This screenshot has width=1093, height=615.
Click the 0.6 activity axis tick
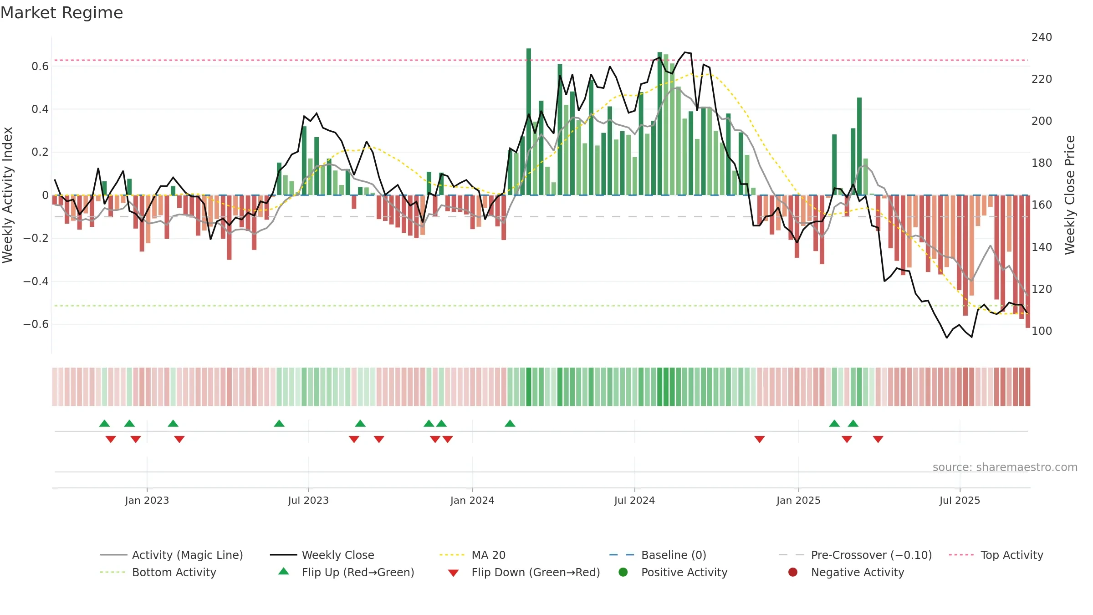click(x=40, y=66)
